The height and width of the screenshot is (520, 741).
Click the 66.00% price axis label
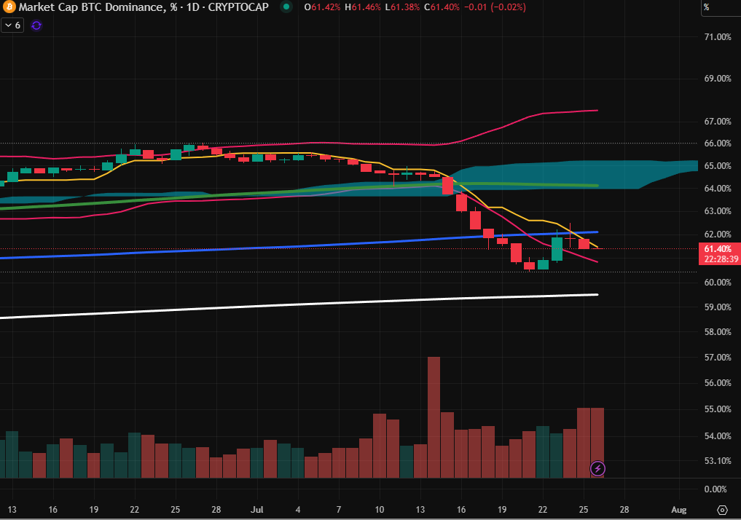[718, 143]
